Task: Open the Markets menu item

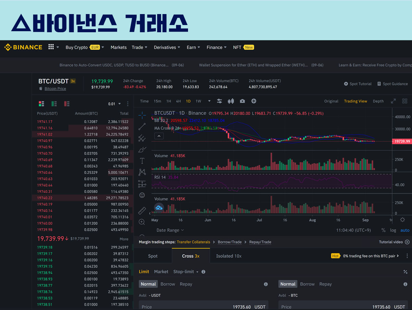Action: pyautogui.click(x=118, y=47)
